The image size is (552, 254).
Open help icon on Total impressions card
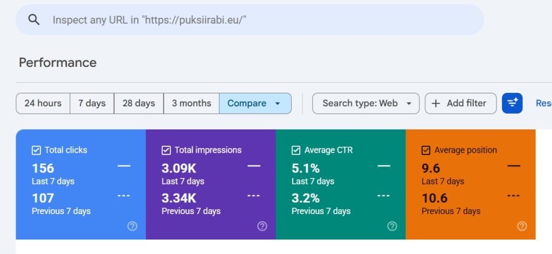click(x=262, y=226)
